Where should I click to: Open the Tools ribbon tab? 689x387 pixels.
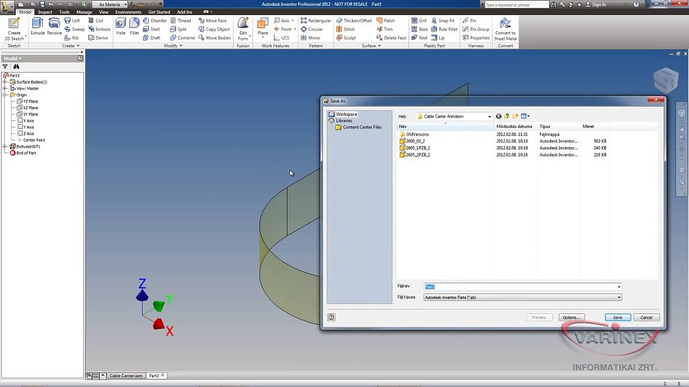(64, 12)
